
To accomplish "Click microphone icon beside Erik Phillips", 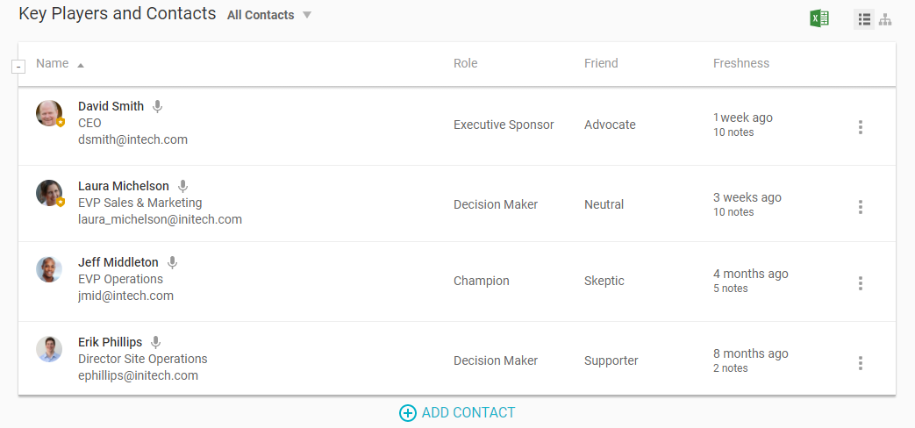I will tap(155, 342).
